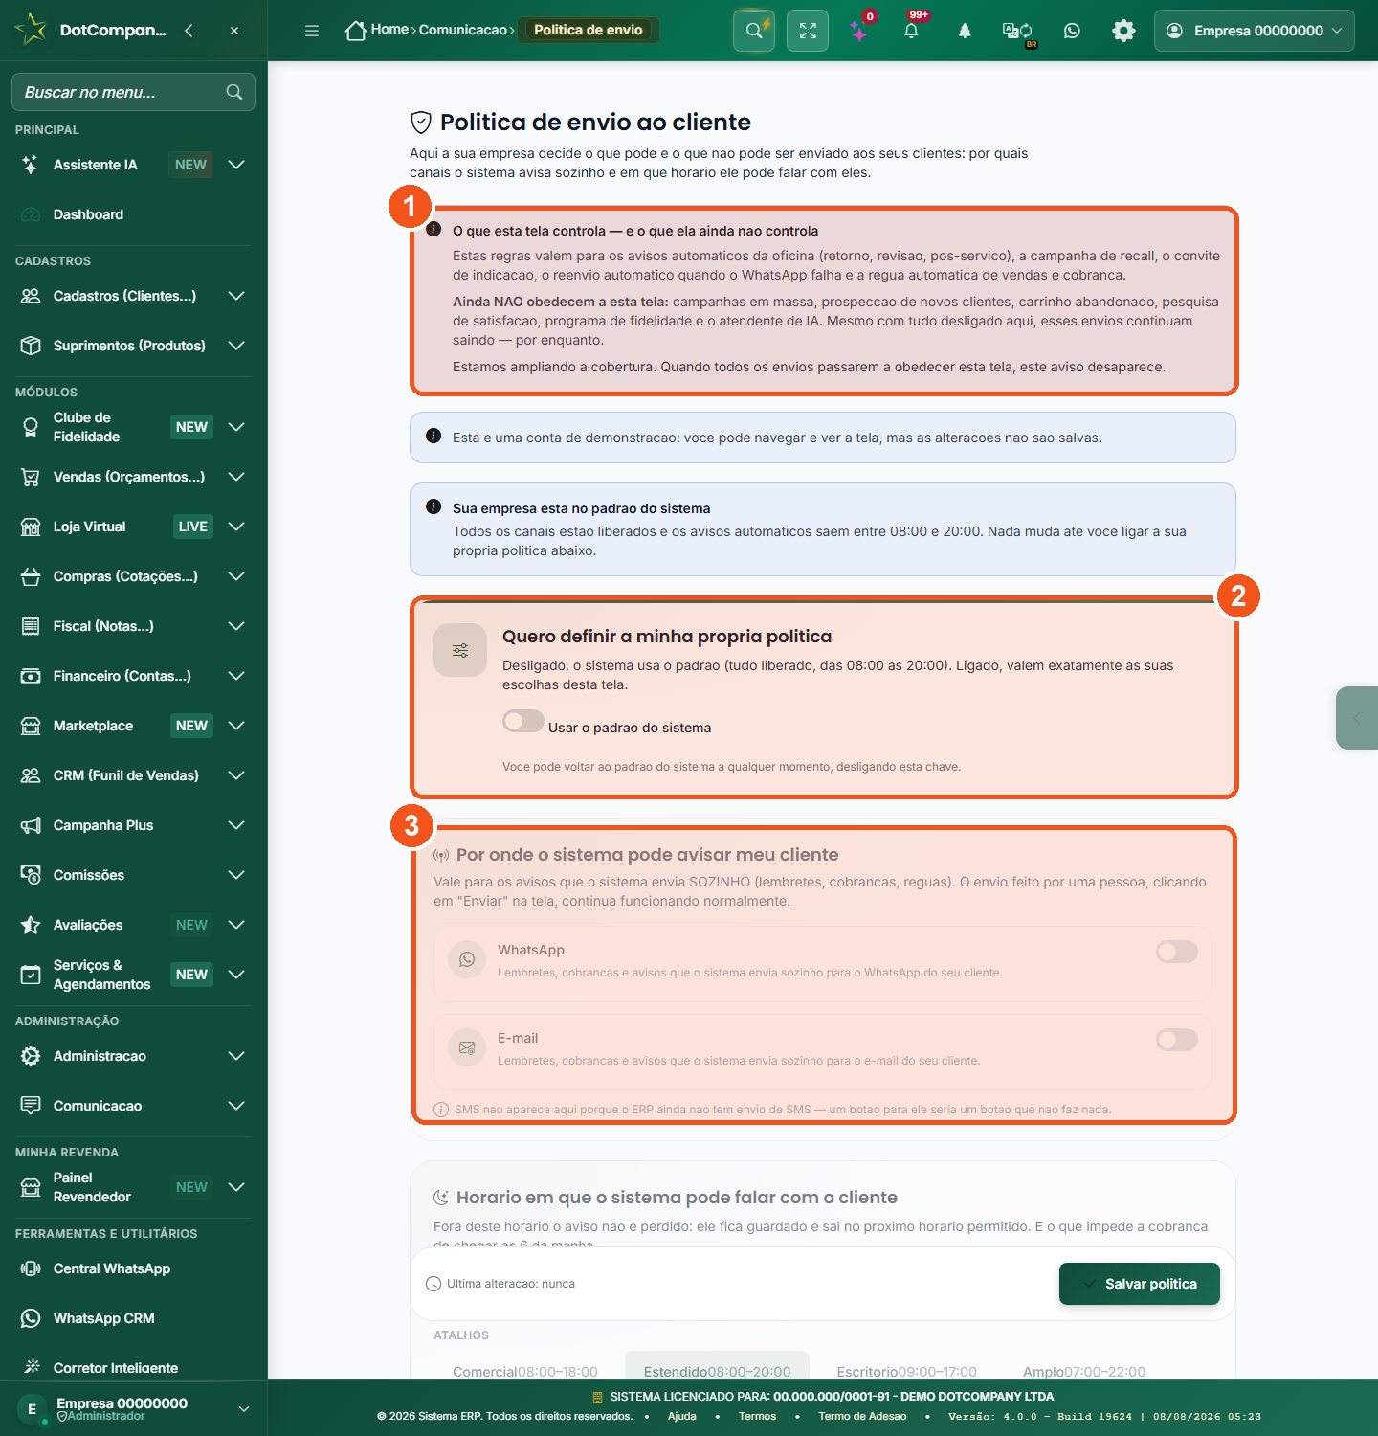Expand Suprimentos (Produtos) menu
Viewport: 1378px width, 1436px height.
236,346
